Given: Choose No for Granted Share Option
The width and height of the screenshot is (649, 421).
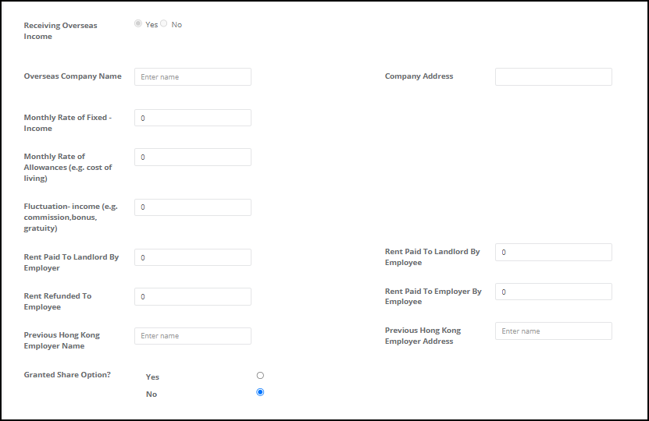Looking at the screenshot, I should tap(260, 392).
